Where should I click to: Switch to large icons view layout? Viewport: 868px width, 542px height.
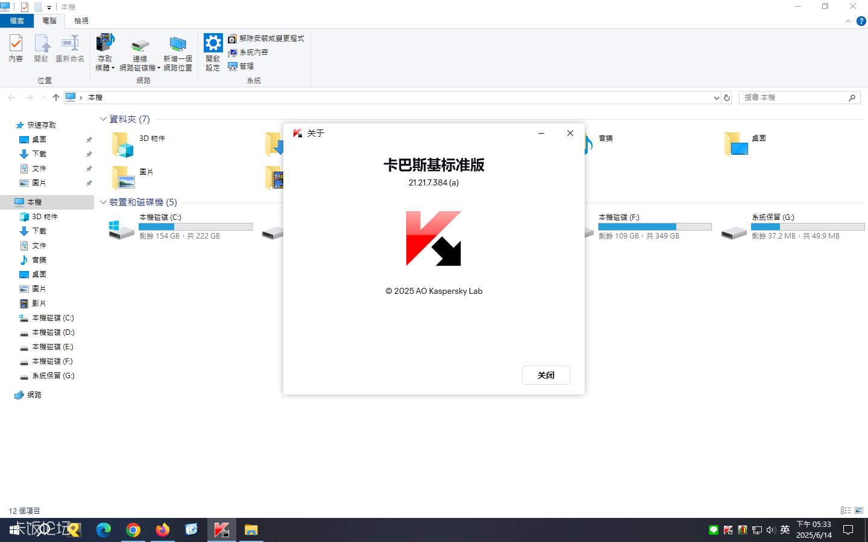coord(859,511)
